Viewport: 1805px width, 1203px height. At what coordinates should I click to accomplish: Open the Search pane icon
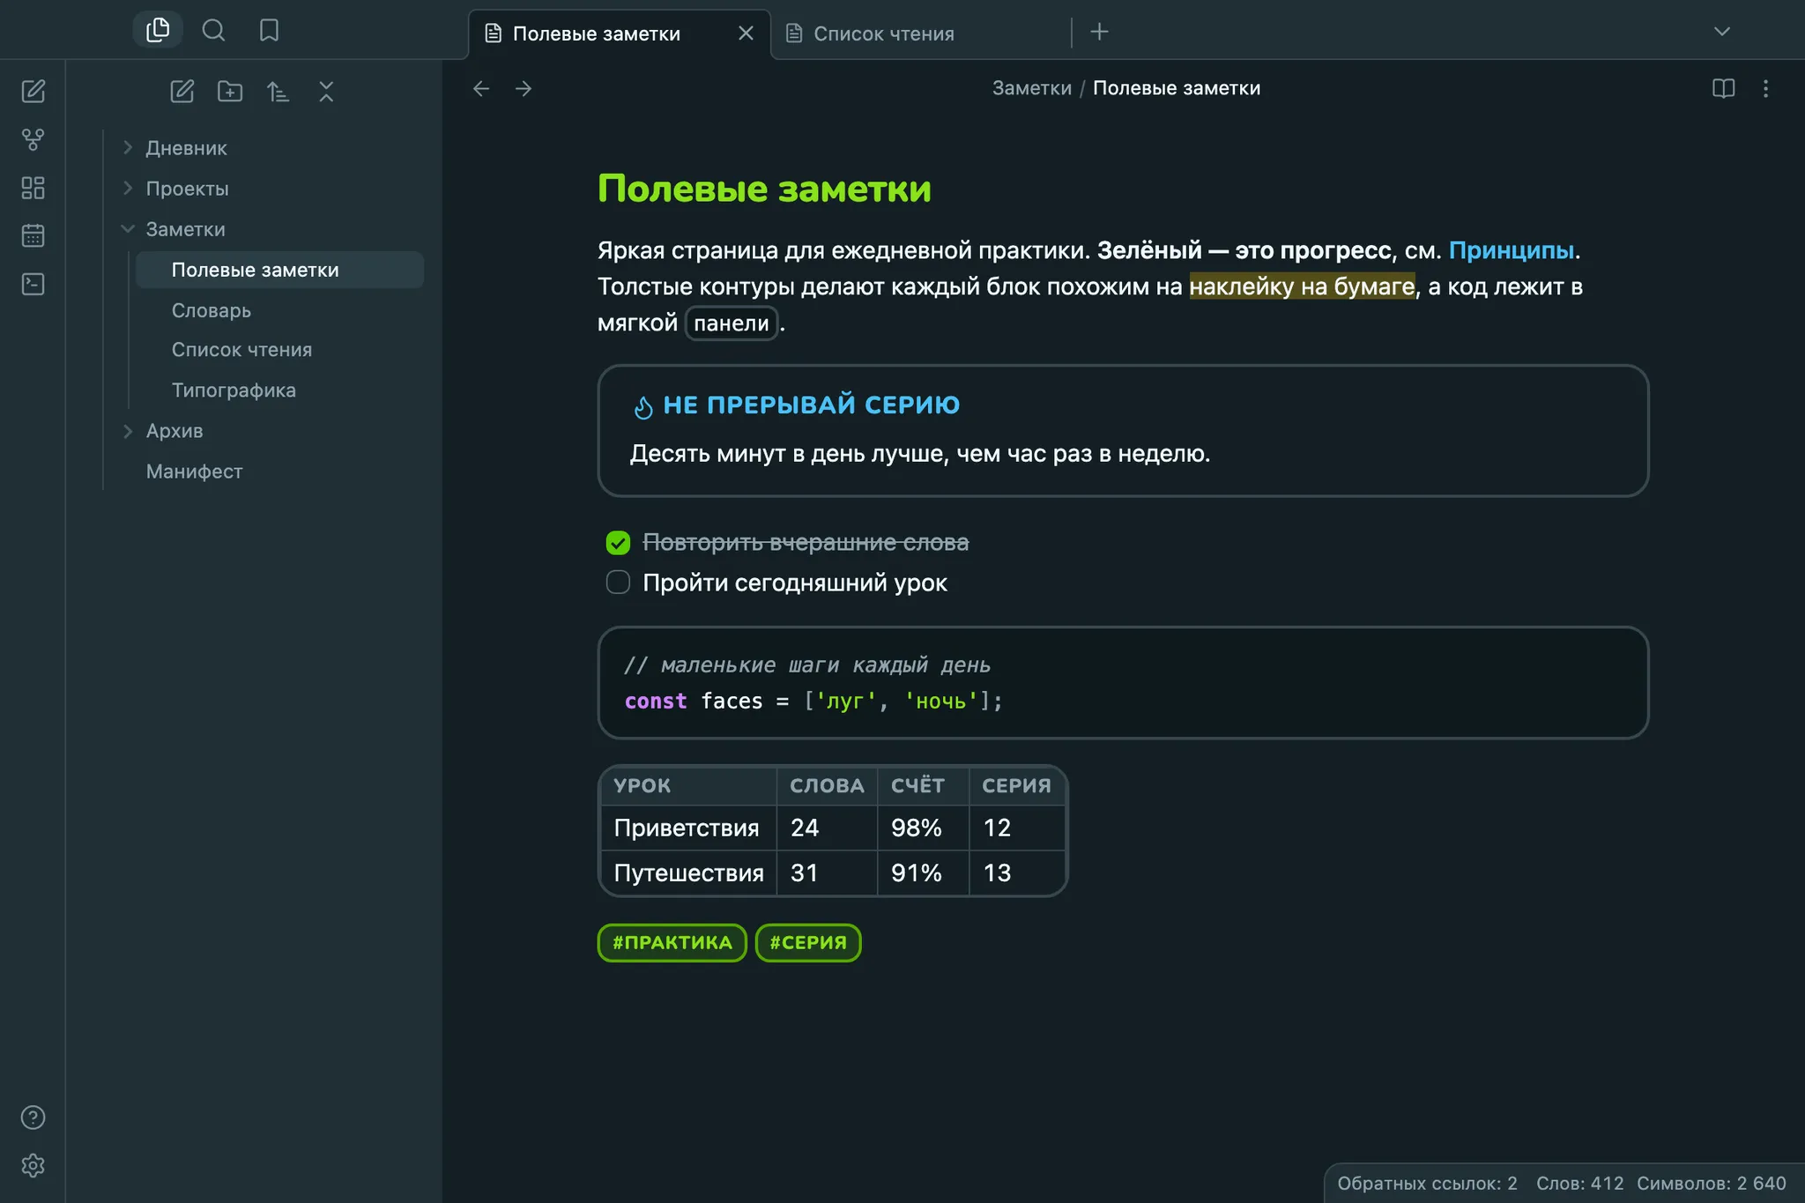213,31
